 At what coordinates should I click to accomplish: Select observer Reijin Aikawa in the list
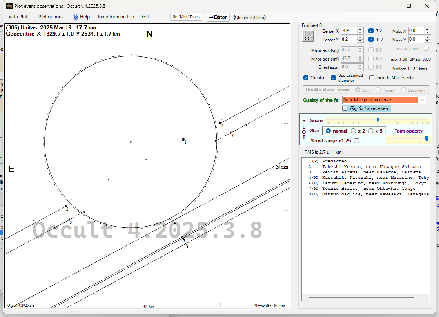371,172
